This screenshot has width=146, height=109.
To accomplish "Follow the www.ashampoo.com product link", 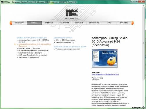I will [105, 74].
